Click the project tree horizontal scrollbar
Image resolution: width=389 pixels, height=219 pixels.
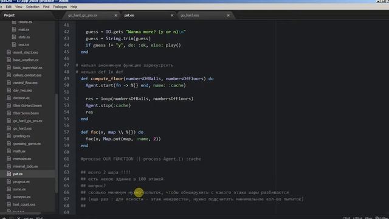click(x=20, y=213)
